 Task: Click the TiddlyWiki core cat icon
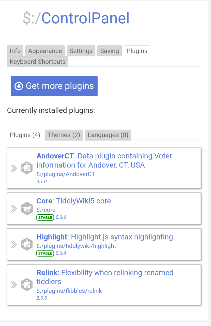[27, 209]
